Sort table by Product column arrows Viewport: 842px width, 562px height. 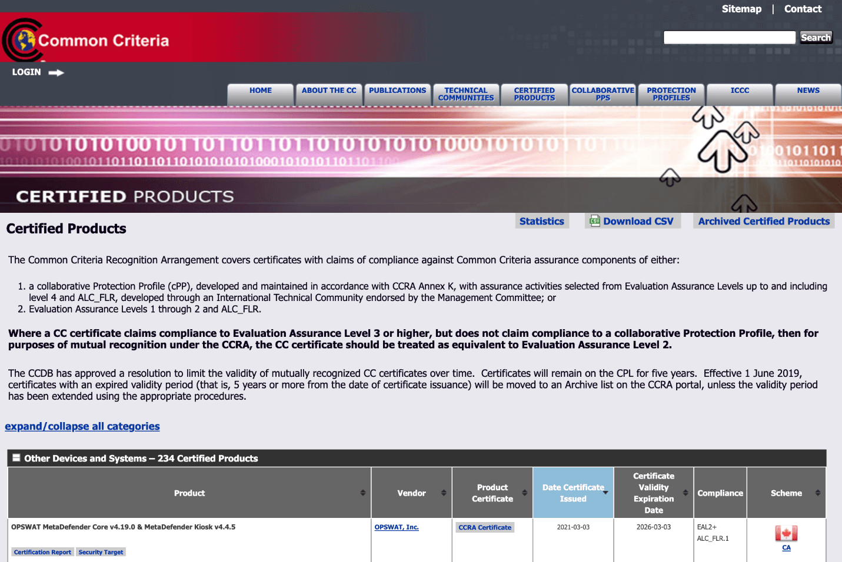tap(363, 493)
